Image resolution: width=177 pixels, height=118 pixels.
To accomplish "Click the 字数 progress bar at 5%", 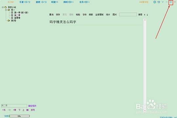I will (19, 116).
